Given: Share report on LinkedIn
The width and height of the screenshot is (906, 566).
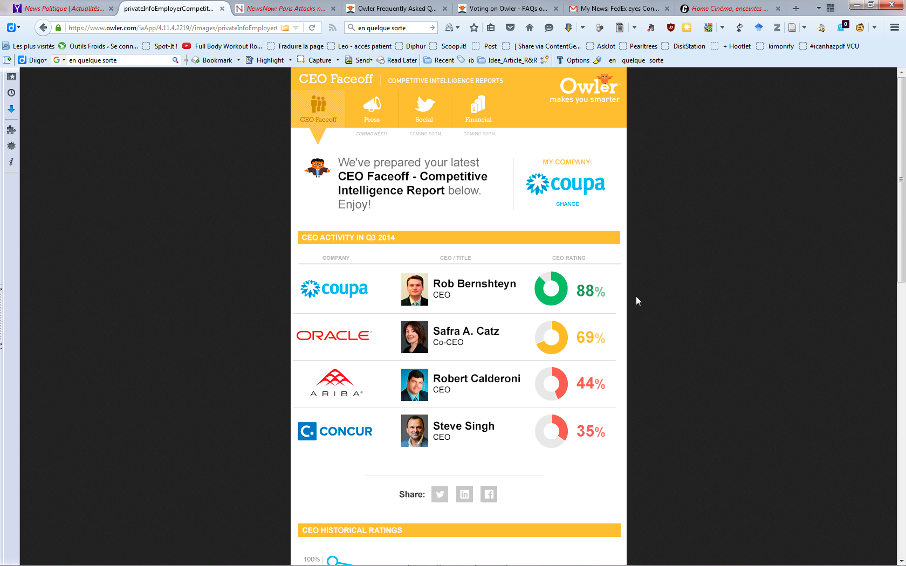Looking at the screenshot, I should click(464, 494).
